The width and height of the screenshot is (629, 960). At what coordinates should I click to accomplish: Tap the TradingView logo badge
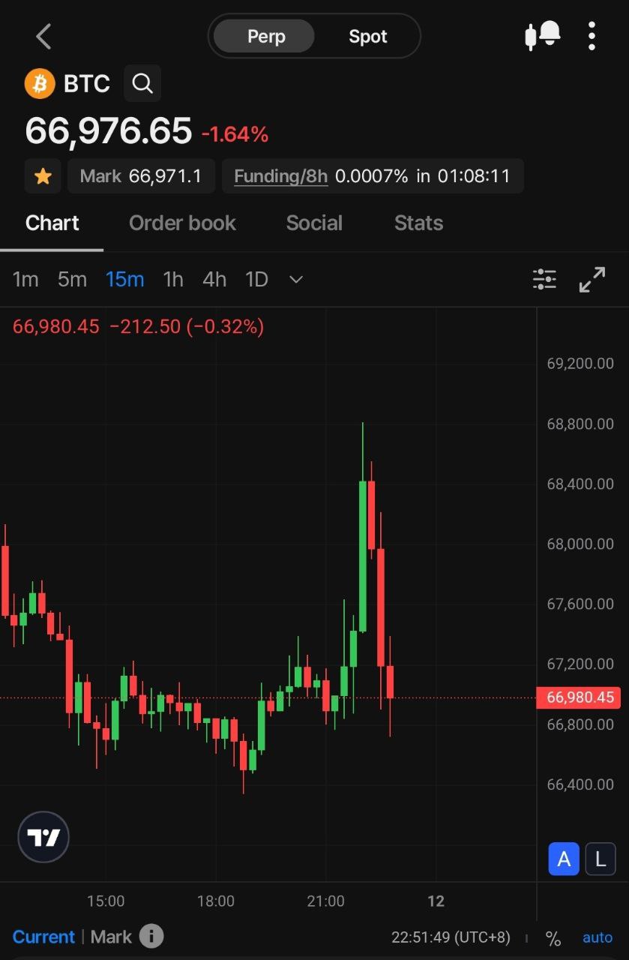(x=43, y=838)
